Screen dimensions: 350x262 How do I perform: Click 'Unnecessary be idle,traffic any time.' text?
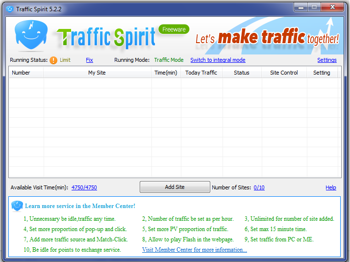click(73, 219)
